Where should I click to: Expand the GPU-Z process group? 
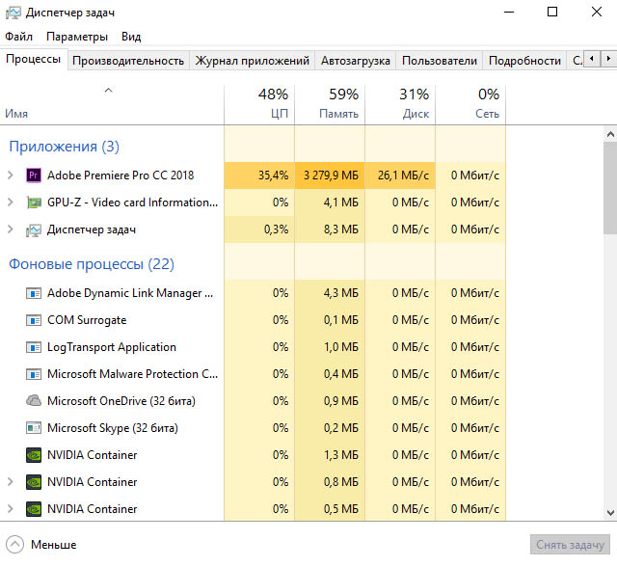point(11,202)
